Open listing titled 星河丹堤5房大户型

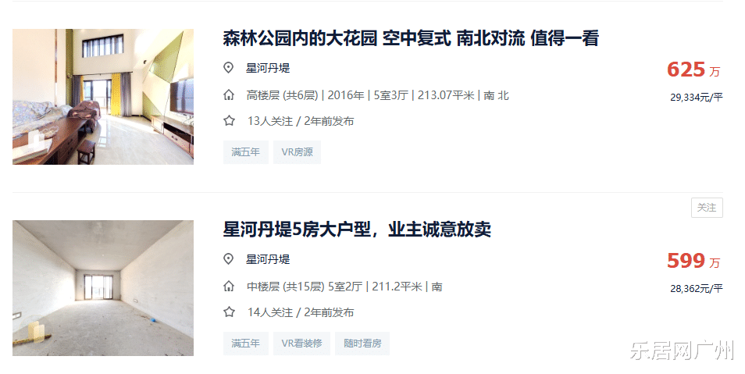point(357,230)
